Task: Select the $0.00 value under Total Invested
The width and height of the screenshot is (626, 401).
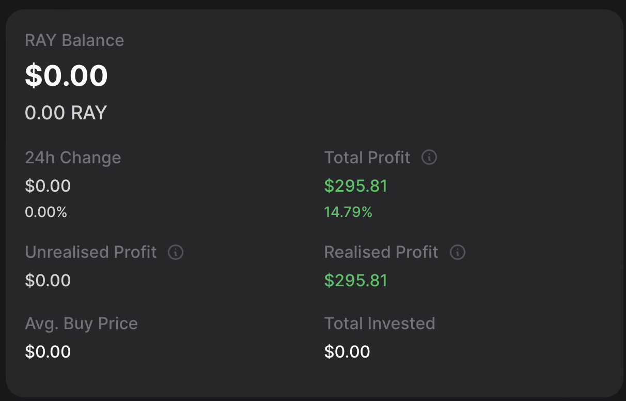Action: coord(347,352)
